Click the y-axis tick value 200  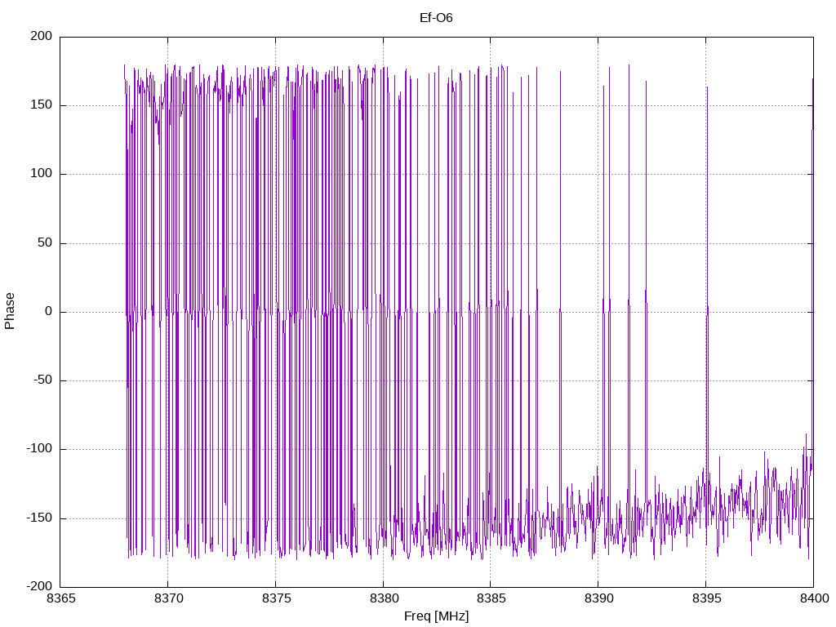pos(42,36)
